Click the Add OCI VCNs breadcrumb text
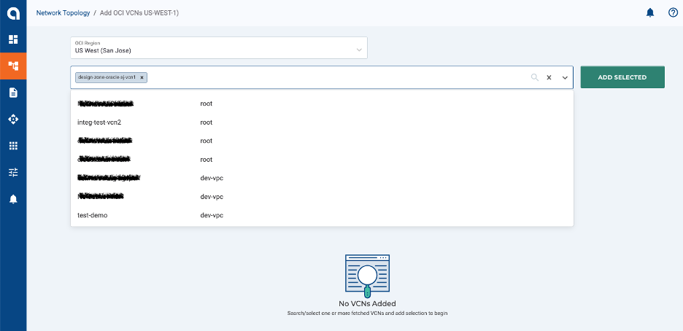Viewport: 683px width, 331px height. (139, 12)
